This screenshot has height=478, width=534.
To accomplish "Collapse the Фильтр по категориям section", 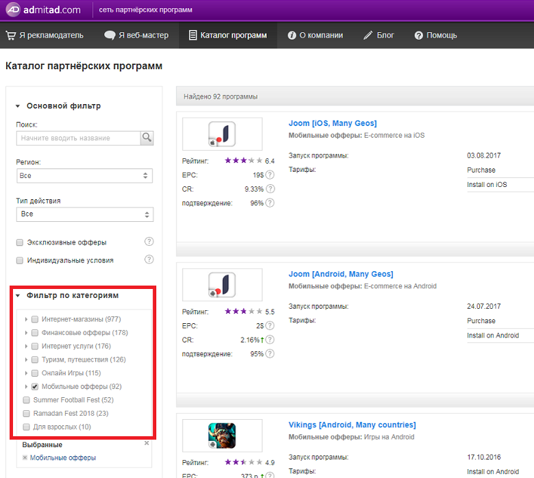I will tap(18, 295).
